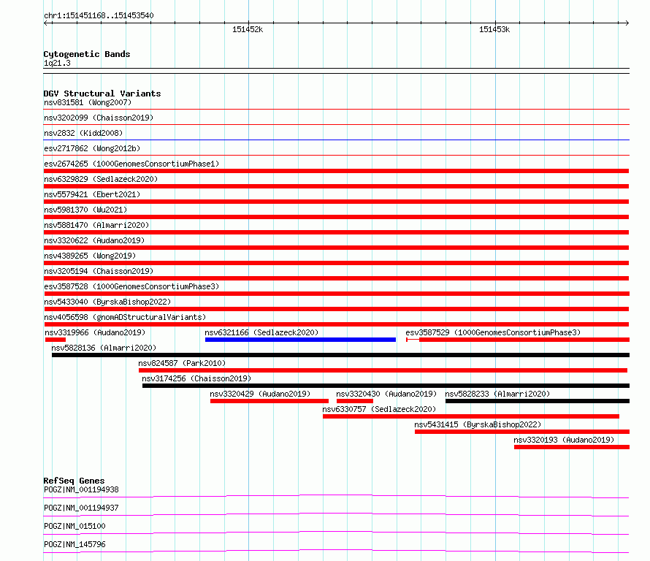Image resolution: width=650 pixels, height=561 pixels.
Task: Click the esv2674265 1000GenomesConsortiumPhase1 red bar
Action: tap(336, 171)
